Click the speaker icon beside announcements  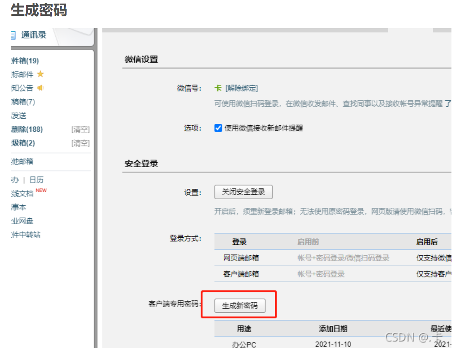(40, 88)
